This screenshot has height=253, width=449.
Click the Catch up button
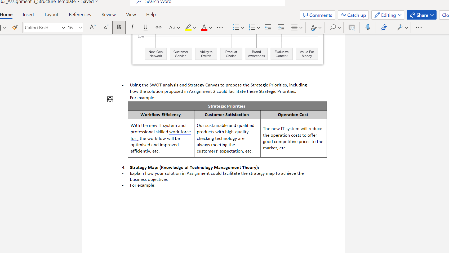click(x=353, y=15)
